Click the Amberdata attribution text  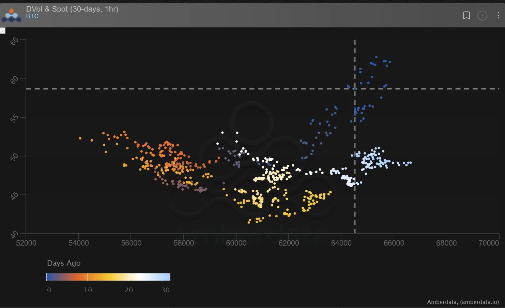click(463, 302)
